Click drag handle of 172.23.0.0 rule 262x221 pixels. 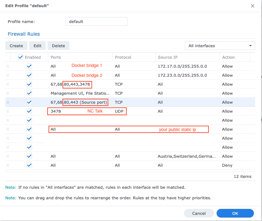[8, 75]
